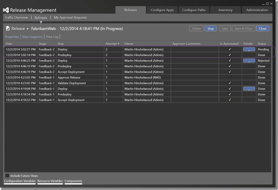Toggle automated checkbox for 4:46:25 PM Deploy

tap(230, 61)
